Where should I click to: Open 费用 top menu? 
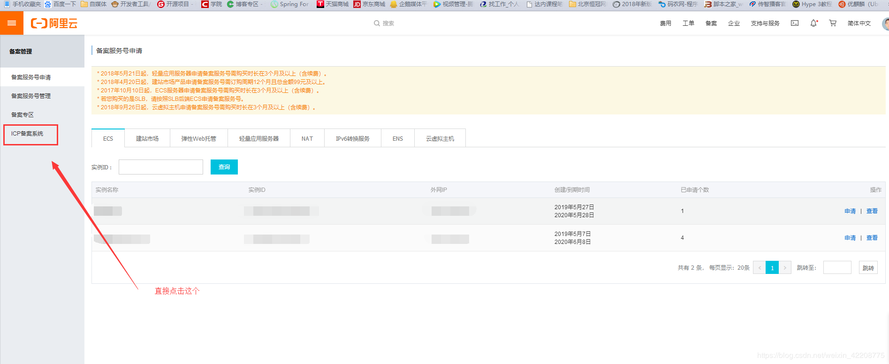666,23
